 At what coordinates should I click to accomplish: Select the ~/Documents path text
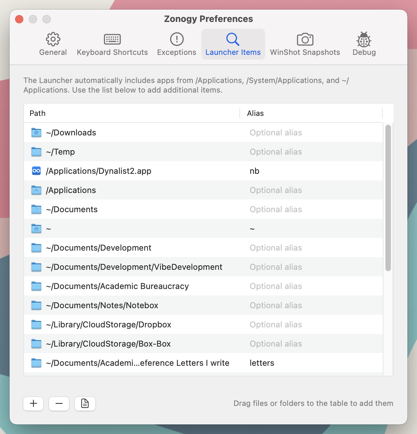tap(72, 209)
